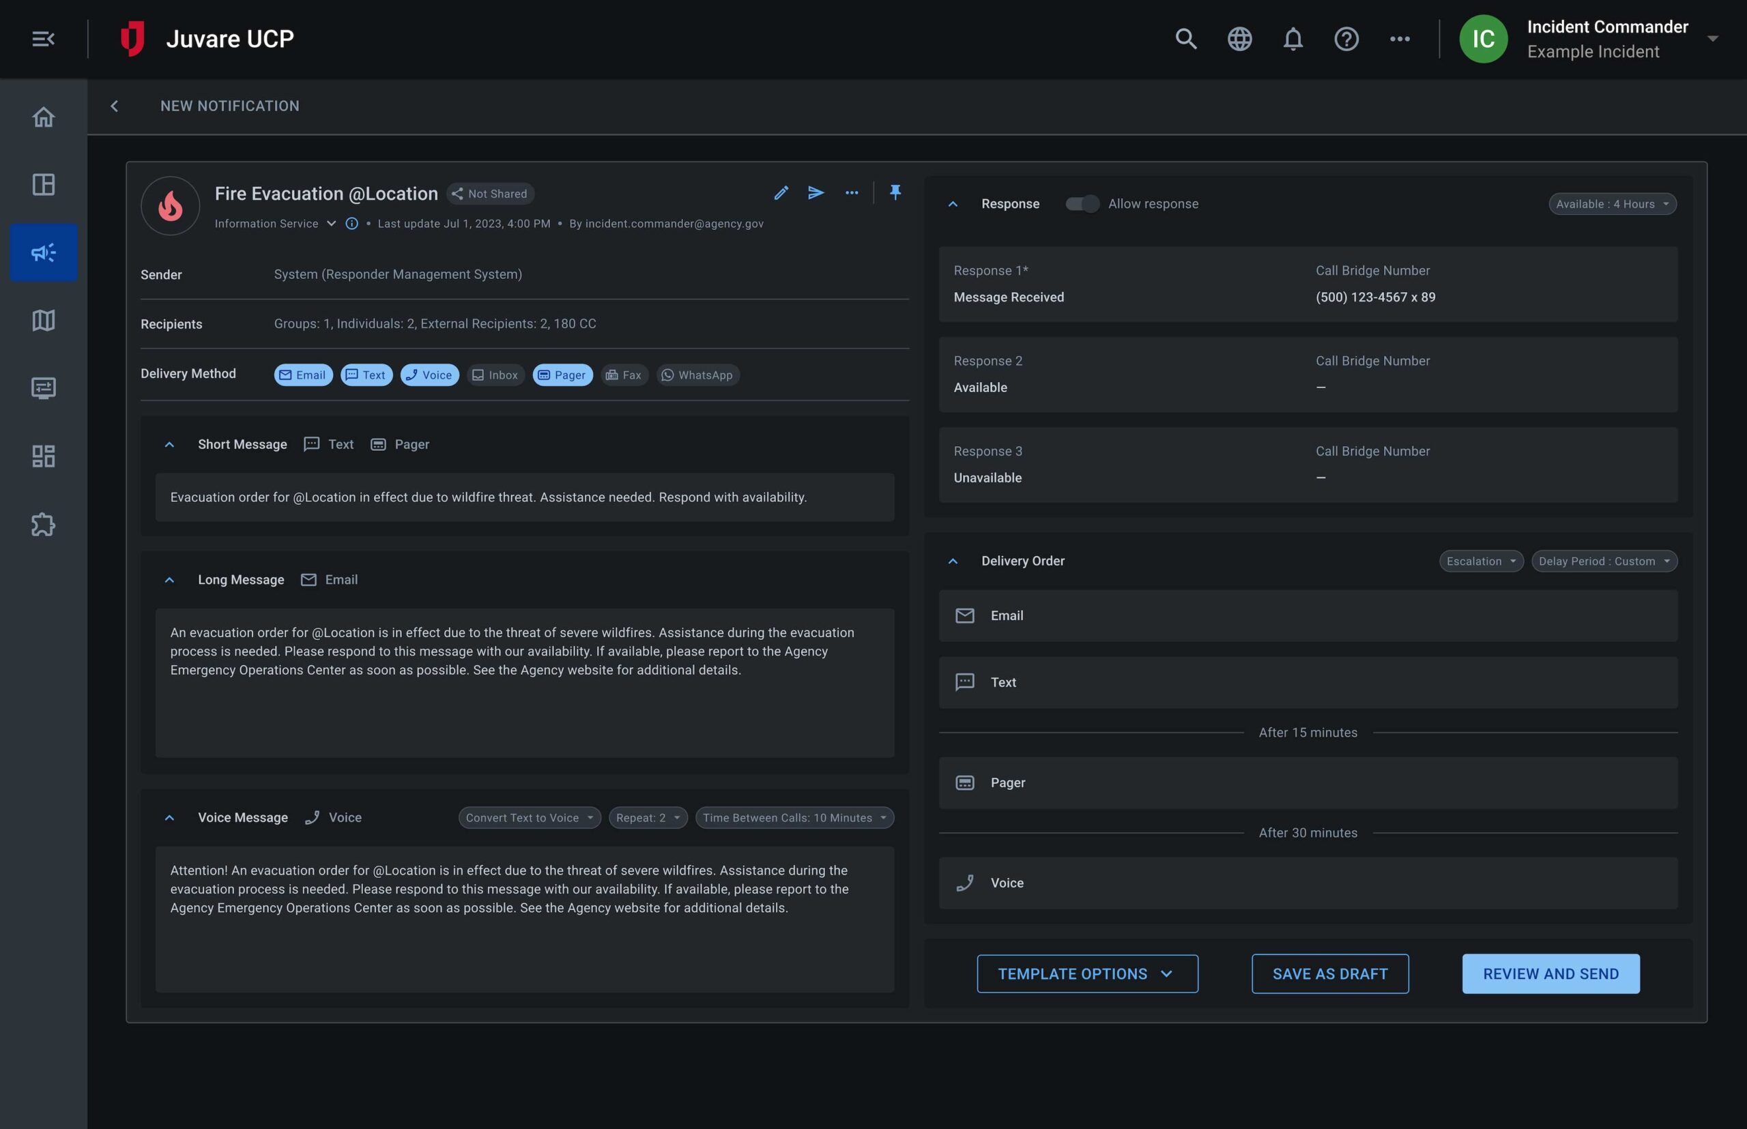Click the Juvare shield logo

[133, 39]
